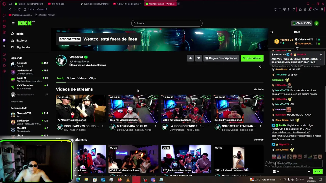Switch to the Sobre tab
This screenshot has height=183, width=326.
[x=71, y=78]
